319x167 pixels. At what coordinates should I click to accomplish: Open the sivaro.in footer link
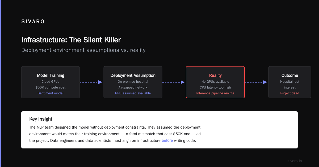(295, 161)
